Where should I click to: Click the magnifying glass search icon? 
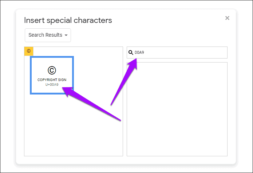(x=131, y=52)
